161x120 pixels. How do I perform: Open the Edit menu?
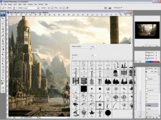pos(5,4)
